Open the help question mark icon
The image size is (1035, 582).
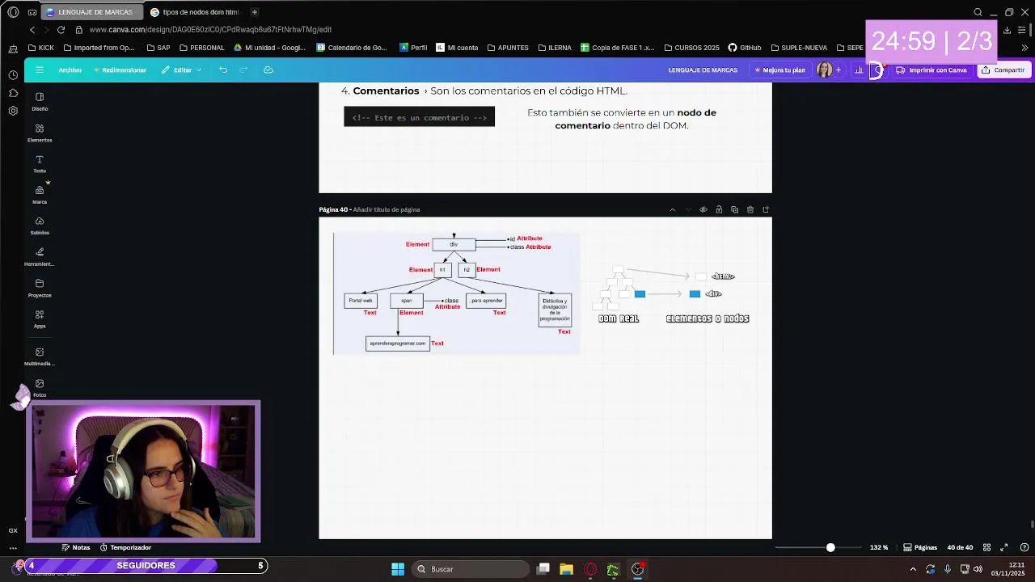(1024, 547)
